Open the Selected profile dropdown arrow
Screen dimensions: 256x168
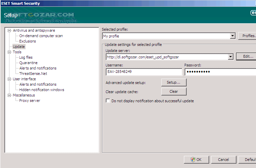pos(232,36)
